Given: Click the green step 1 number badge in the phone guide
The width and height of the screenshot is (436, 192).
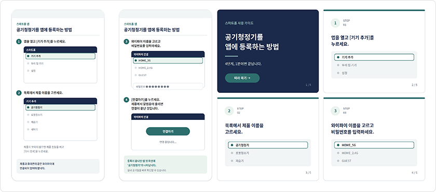Looking at the screenshot, I should (19, 42).
